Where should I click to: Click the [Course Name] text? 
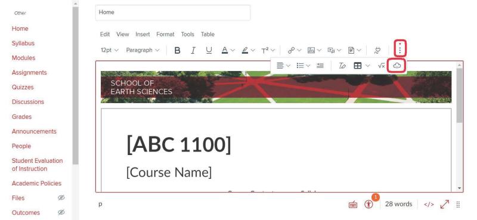169,172
